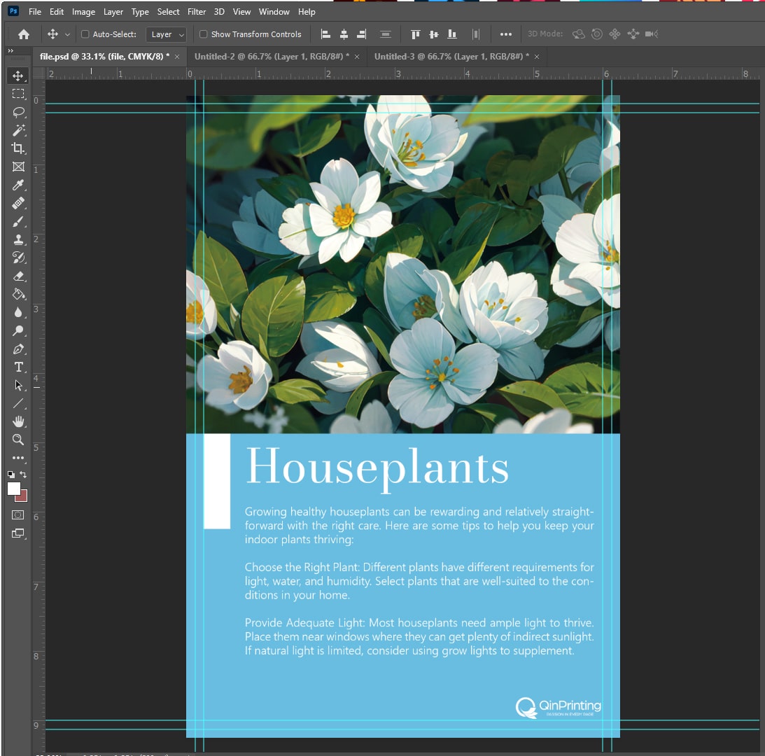Open the Layer menu

click(113, 12)
